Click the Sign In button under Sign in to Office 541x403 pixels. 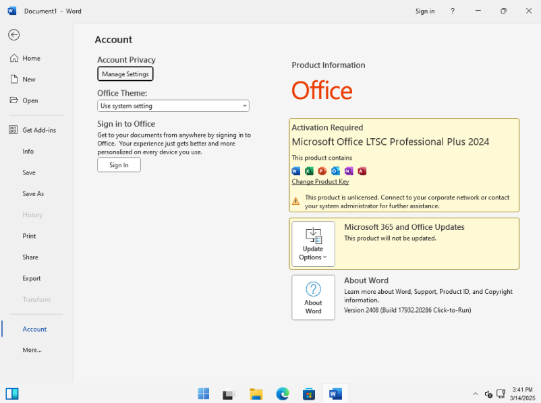point(119,165)
